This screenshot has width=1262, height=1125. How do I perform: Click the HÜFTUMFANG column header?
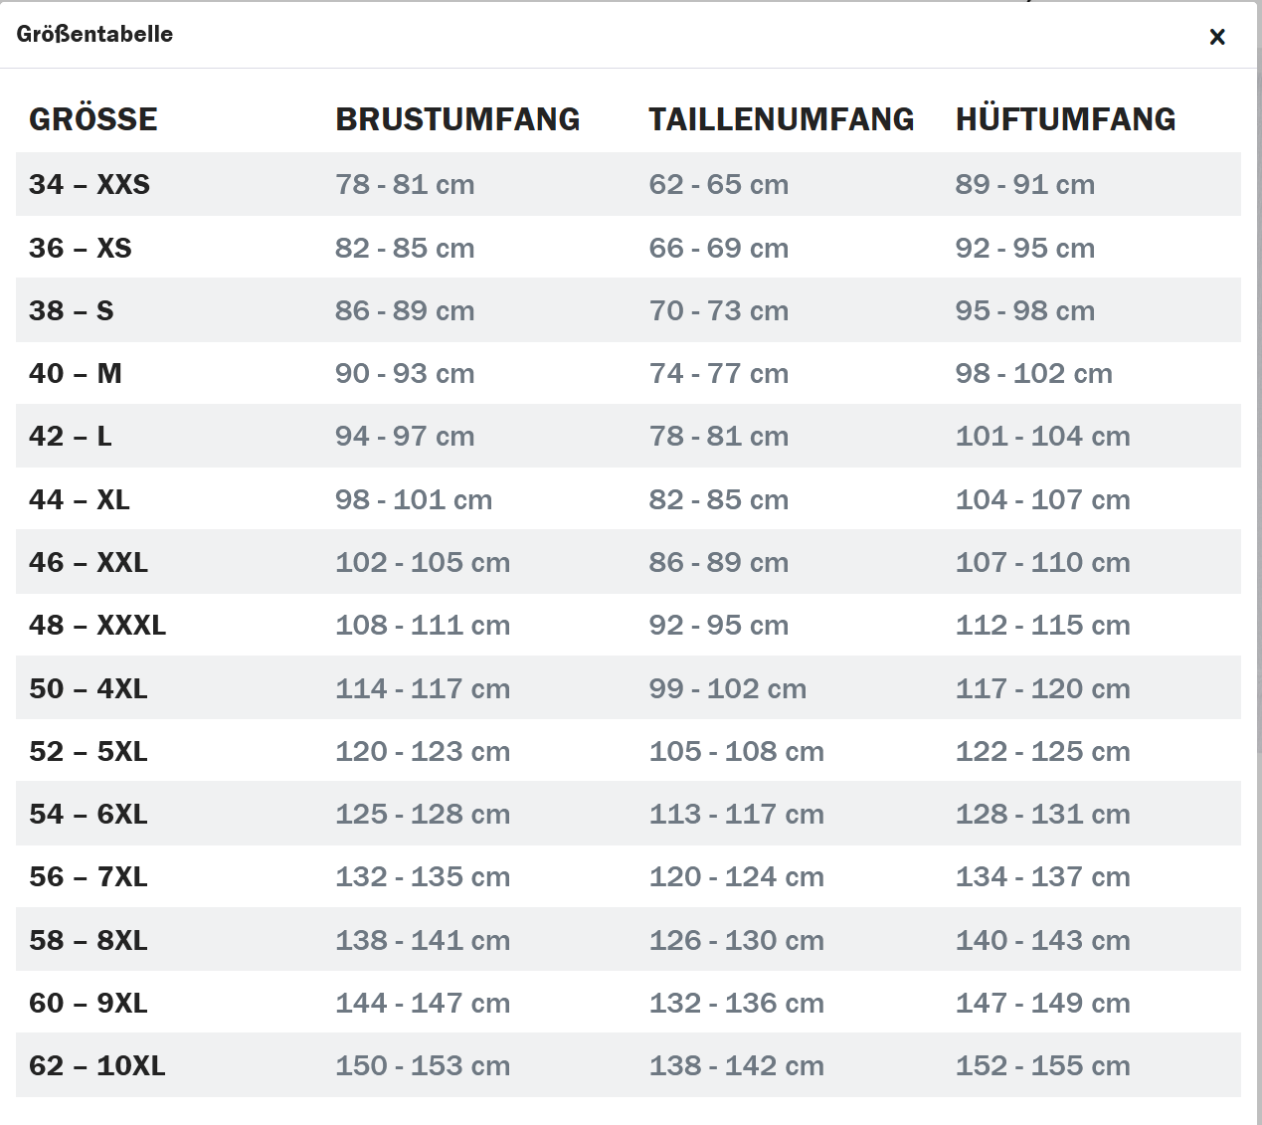[x=1066, y=119]
